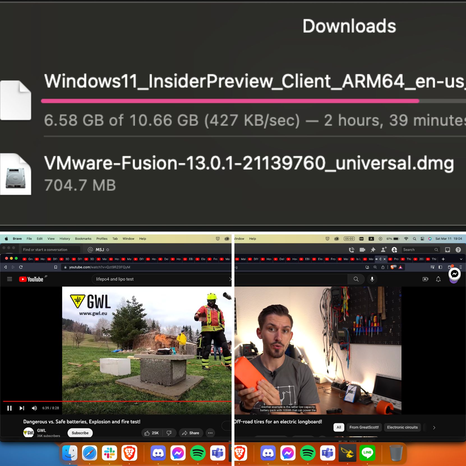Open Brave Rewards triangle icon
This screenshot has height=466, width=466.
(401, 267)
